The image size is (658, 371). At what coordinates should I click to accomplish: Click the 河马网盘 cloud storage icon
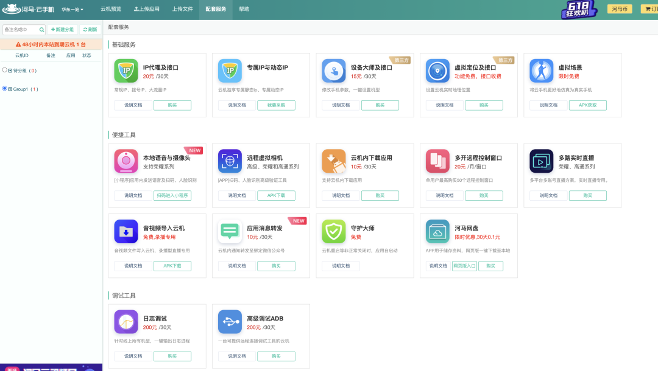click(437, 231)
